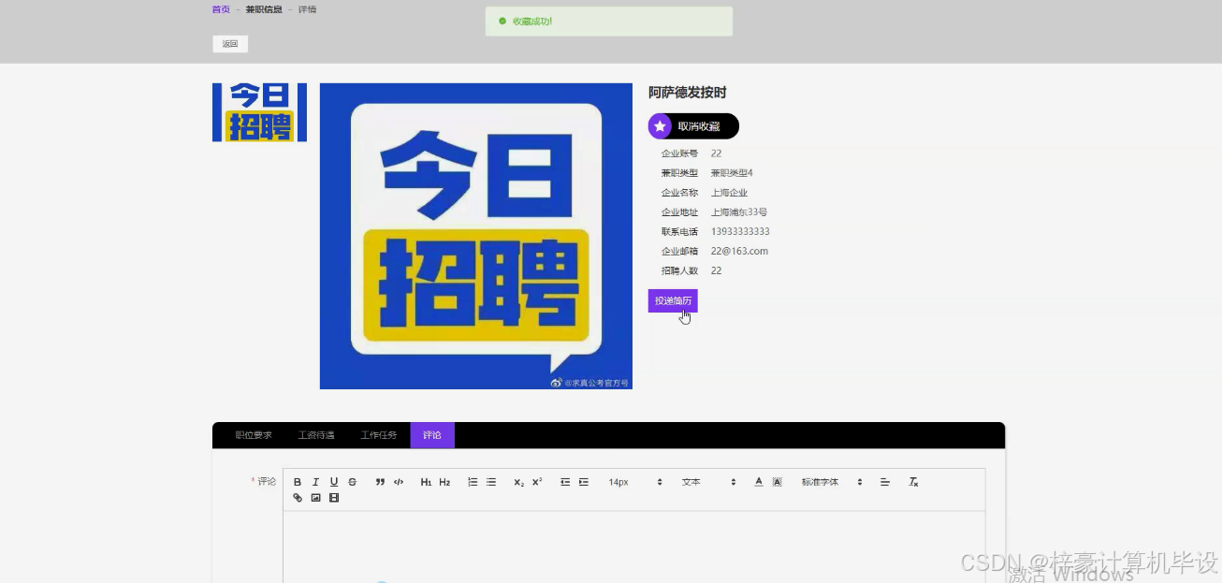Insert a video in the editor
This screenshot has height=583, width=1222.
[x=334, y=498]
